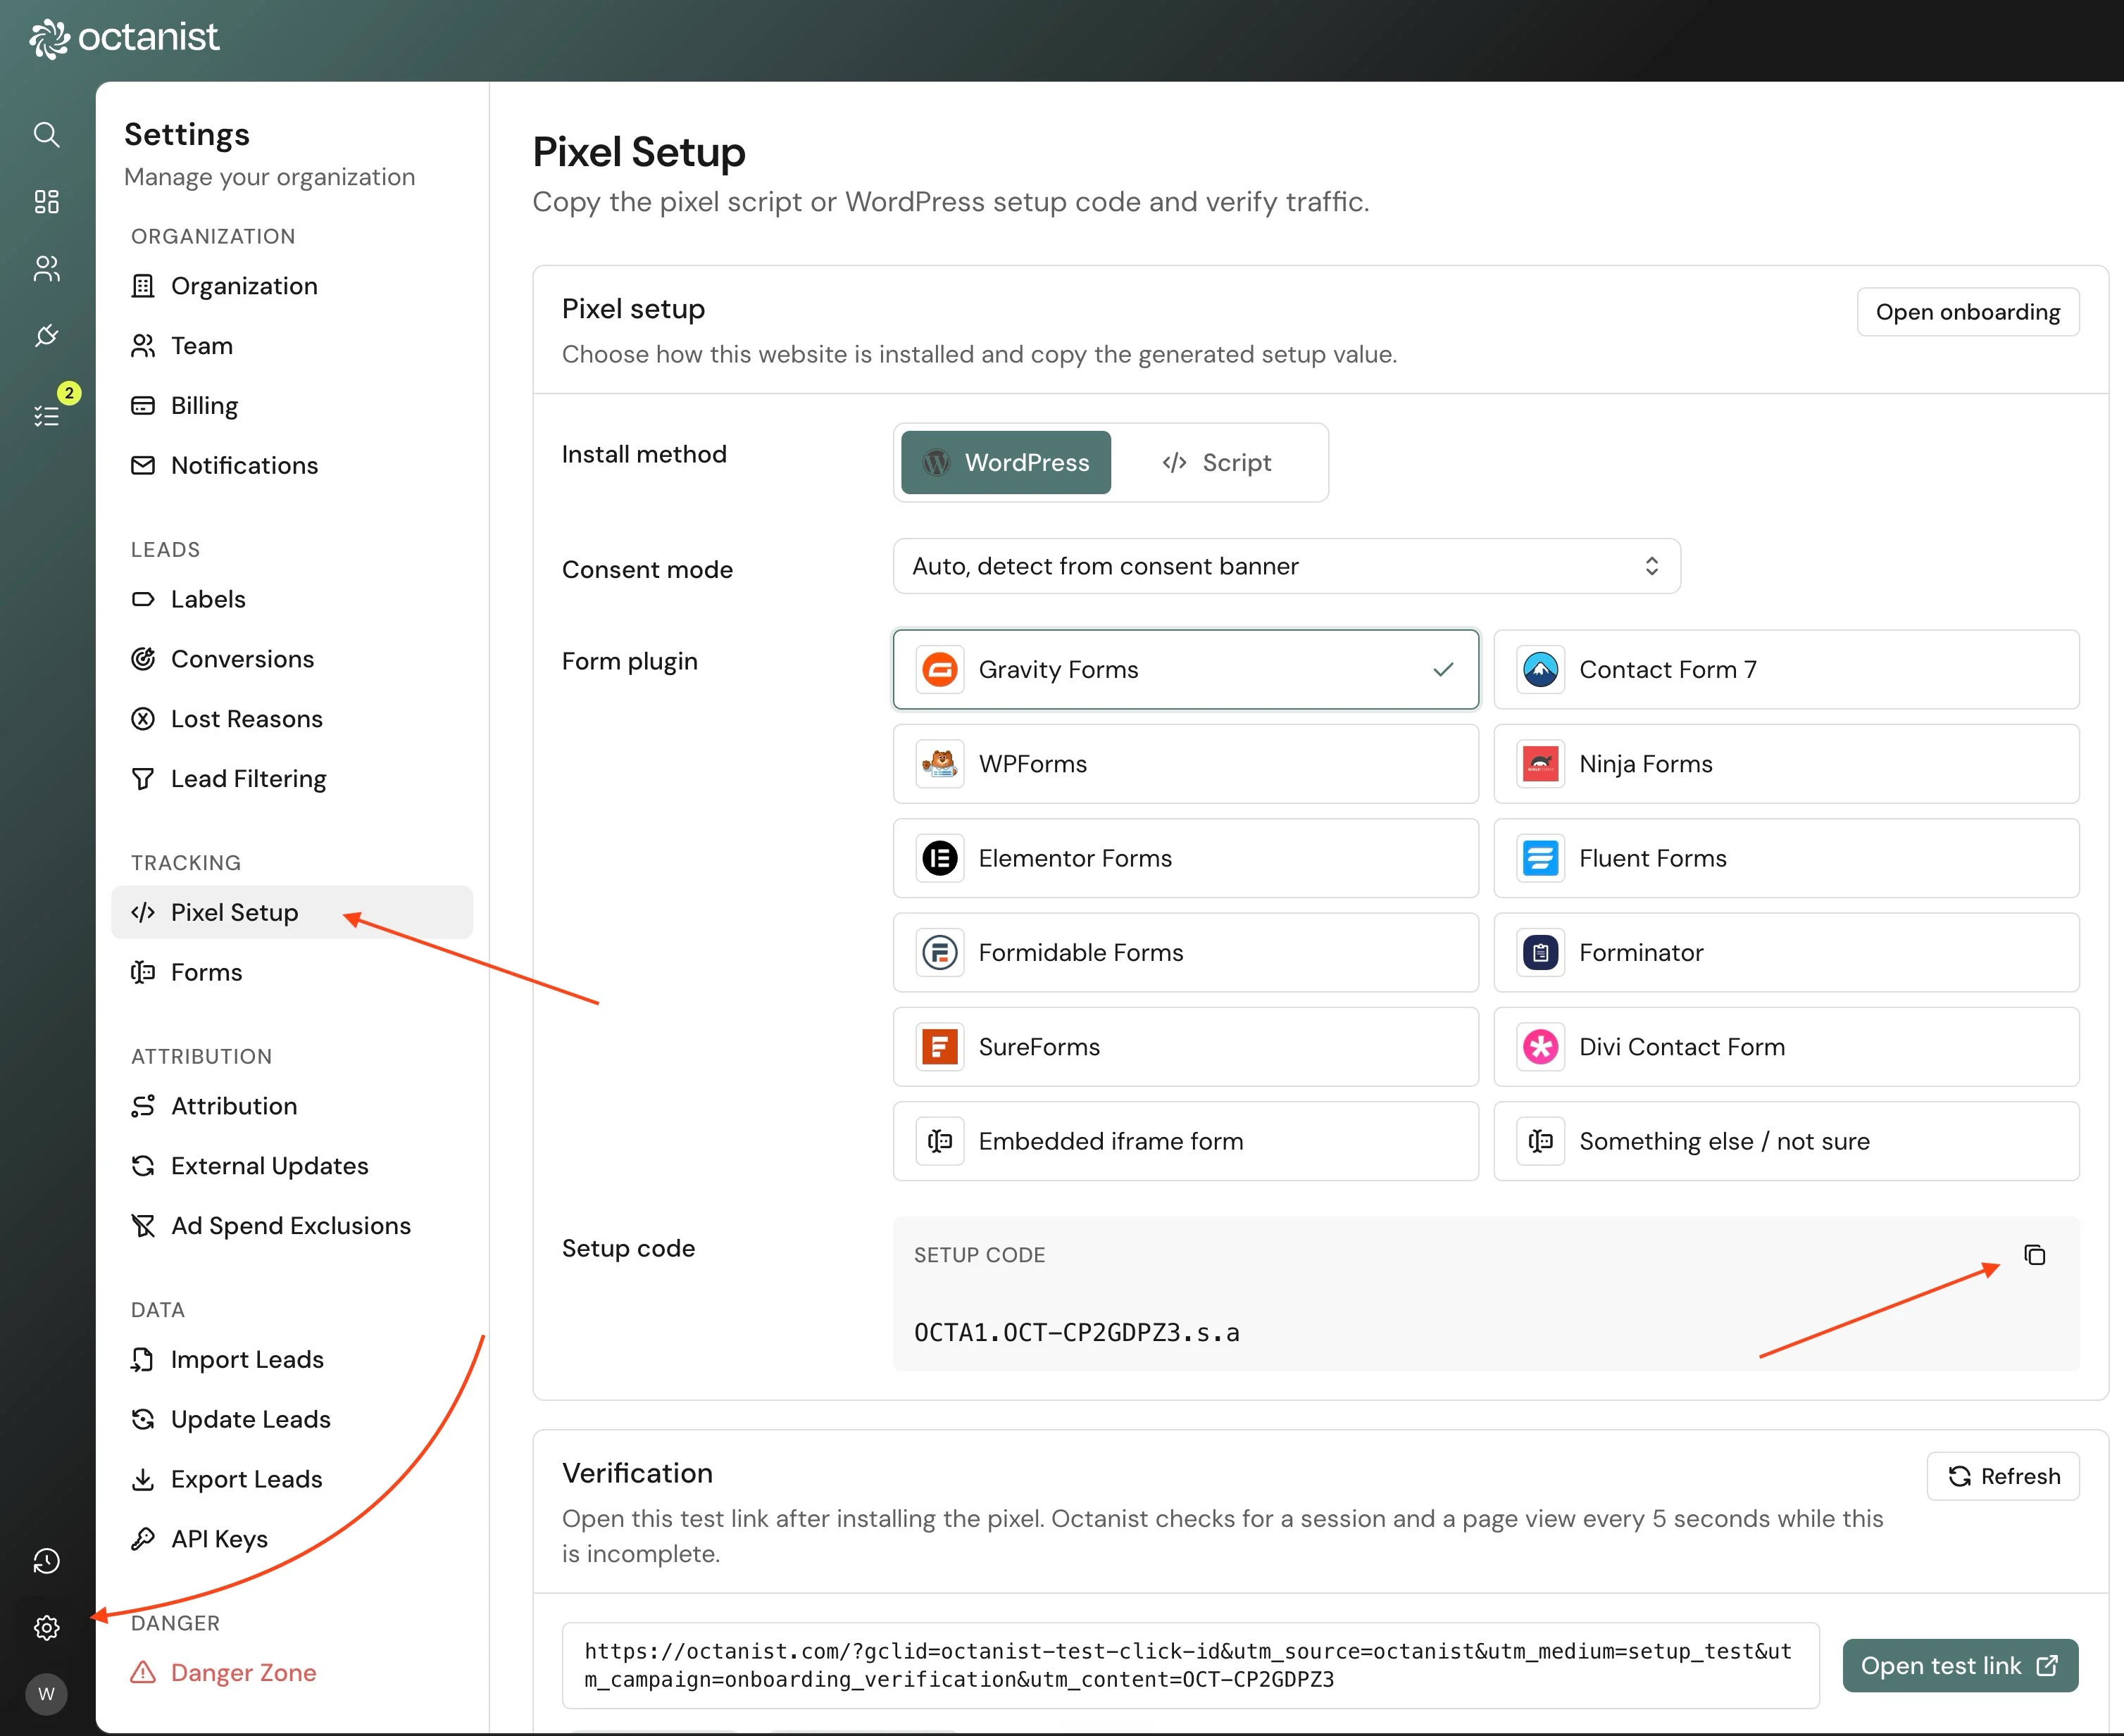Screen dimensions: 2124x1736
Task: Open settings gear icon in left rail
Action: (x=46, y=1628)
